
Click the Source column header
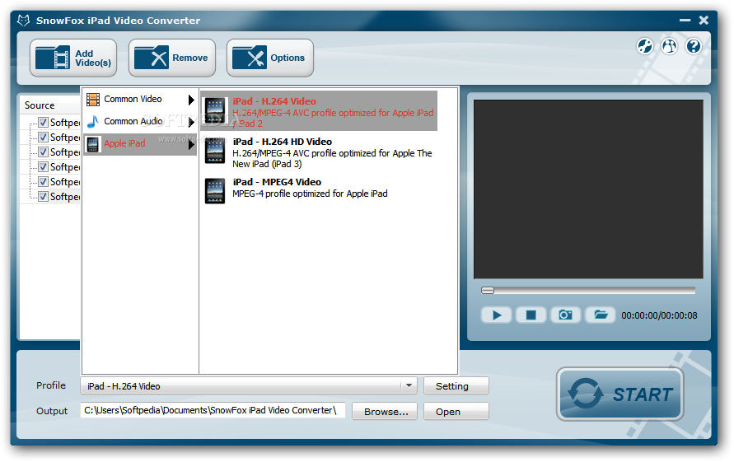point(49,105)
